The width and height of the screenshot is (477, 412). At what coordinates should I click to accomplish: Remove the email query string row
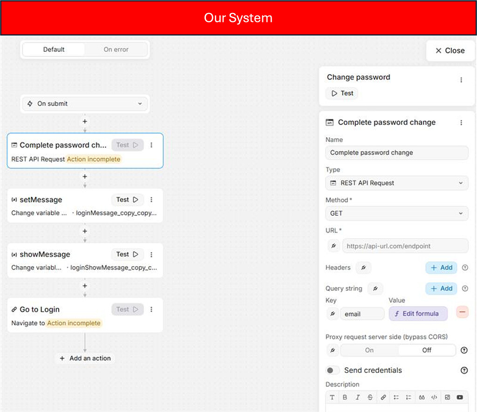(x=462, y=312)
